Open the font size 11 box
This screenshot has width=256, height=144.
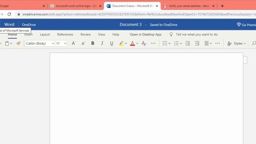[61, 44]
